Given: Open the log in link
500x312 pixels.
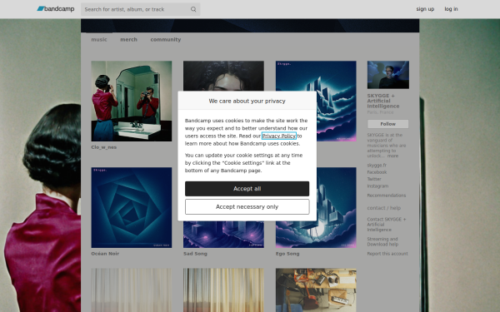Looking at the screenshot, I should 451,9.
